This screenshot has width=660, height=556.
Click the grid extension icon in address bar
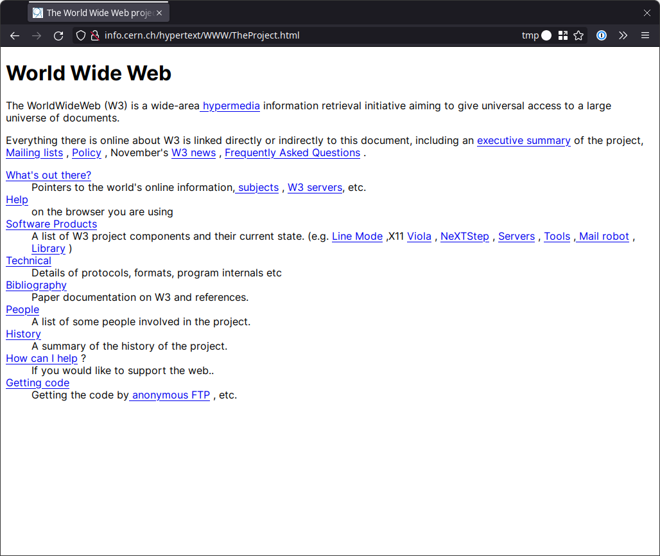tap(563, 35)
